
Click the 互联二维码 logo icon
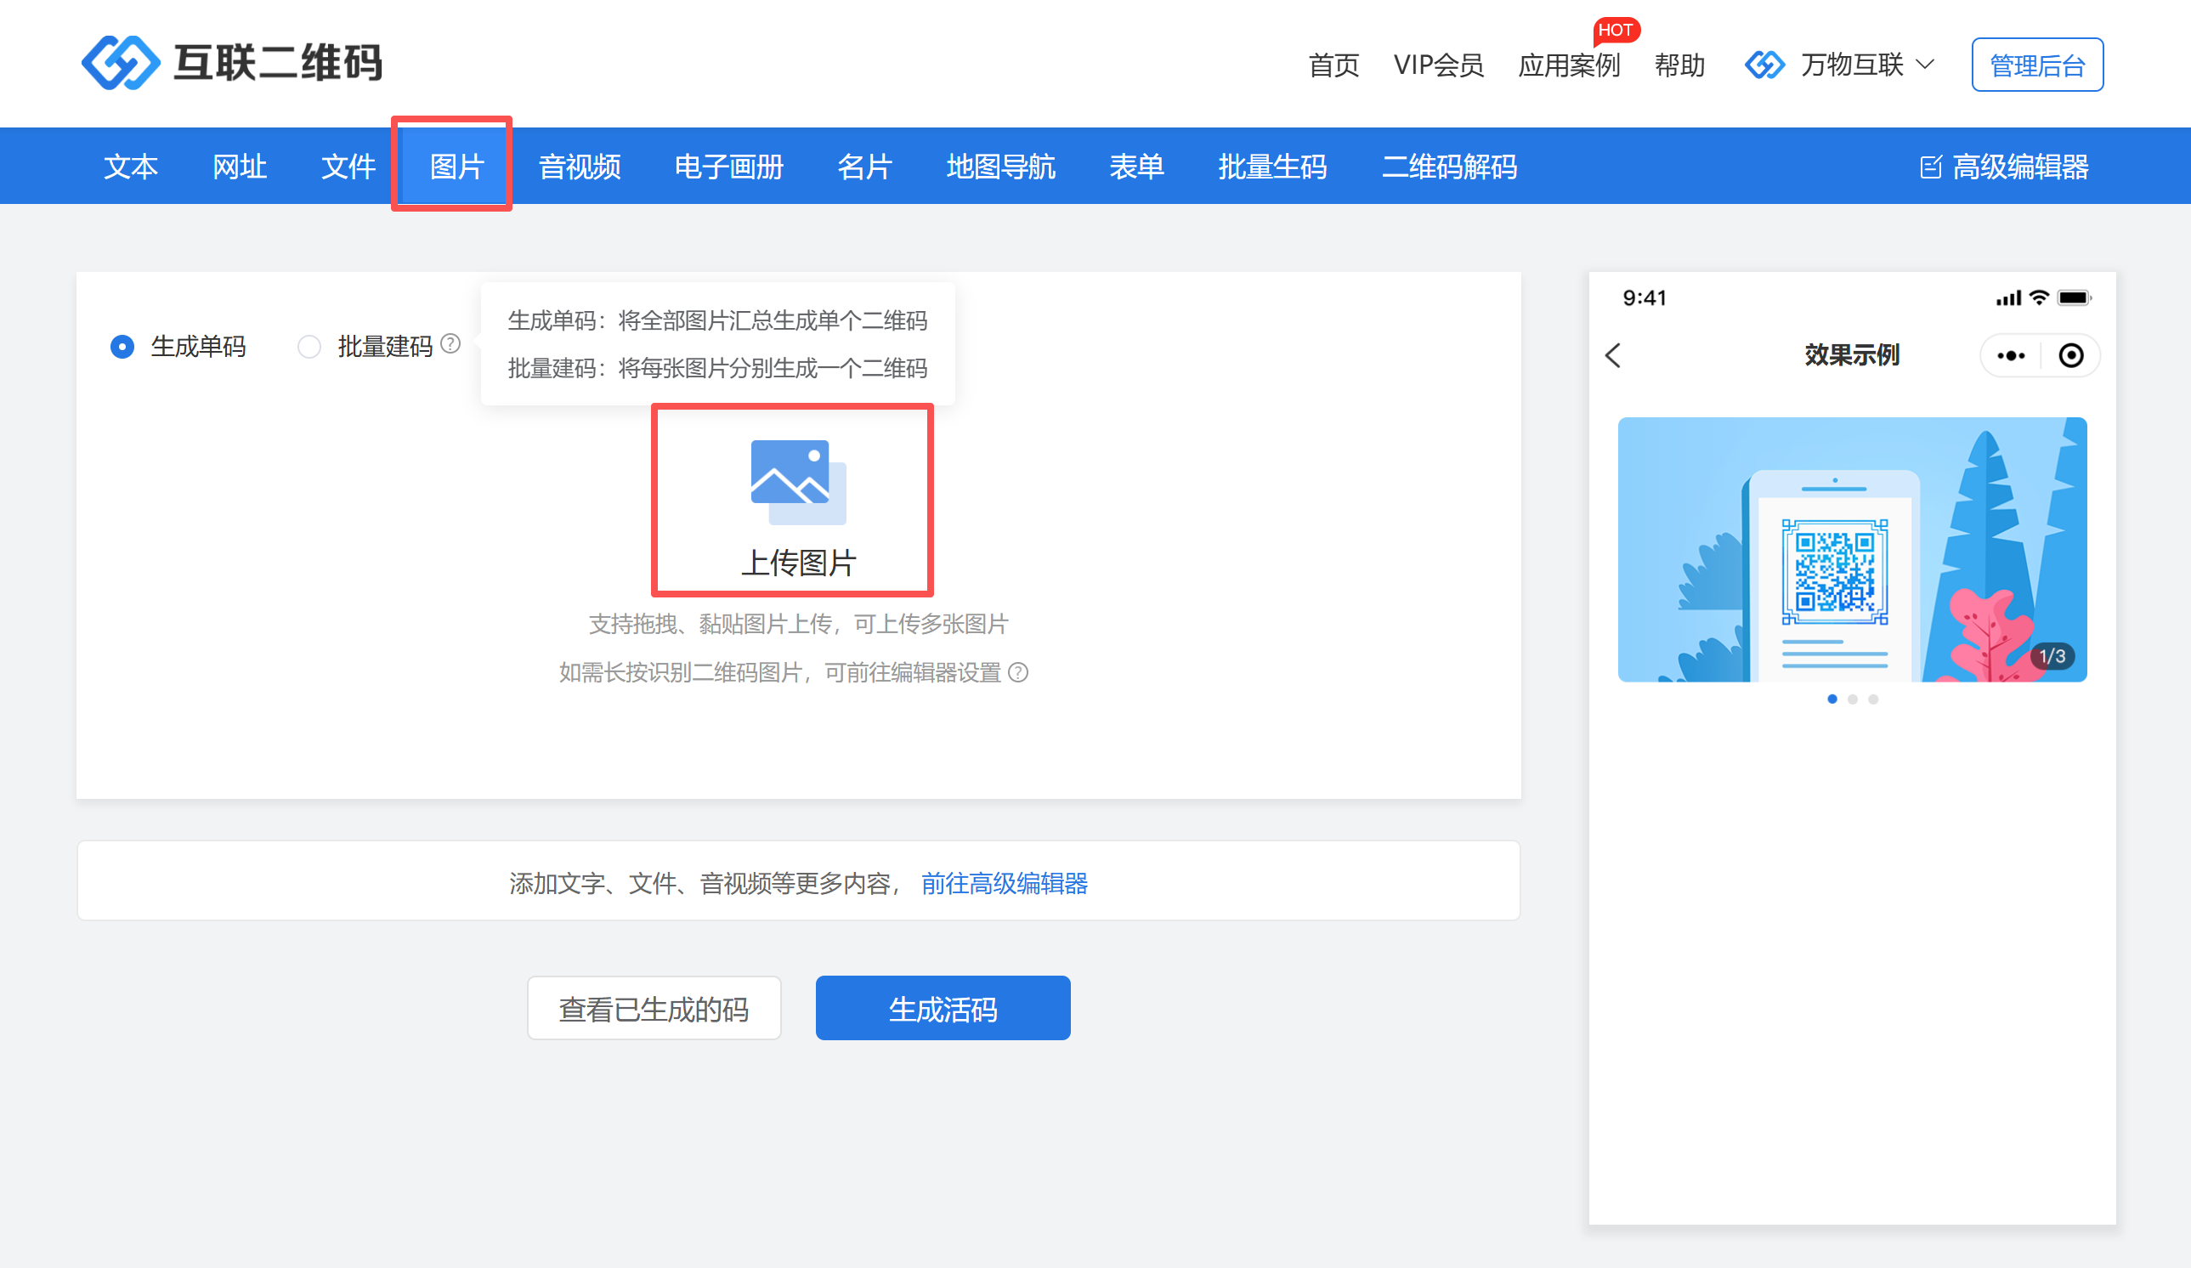point(120,63)
